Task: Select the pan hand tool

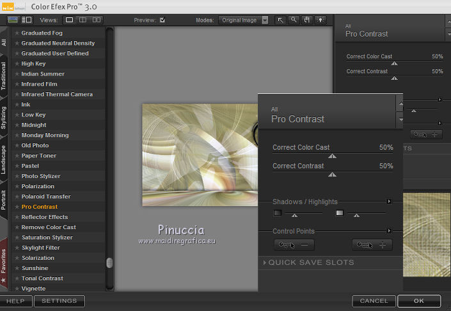Action: point(307,20)
